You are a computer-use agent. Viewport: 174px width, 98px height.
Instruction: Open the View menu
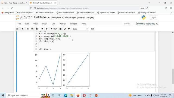pyautogui.click(x=36, y=24)
